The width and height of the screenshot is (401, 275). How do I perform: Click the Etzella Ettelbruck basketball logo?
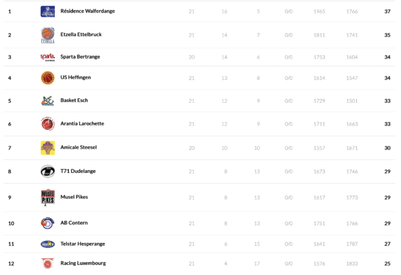pos(47,34)
